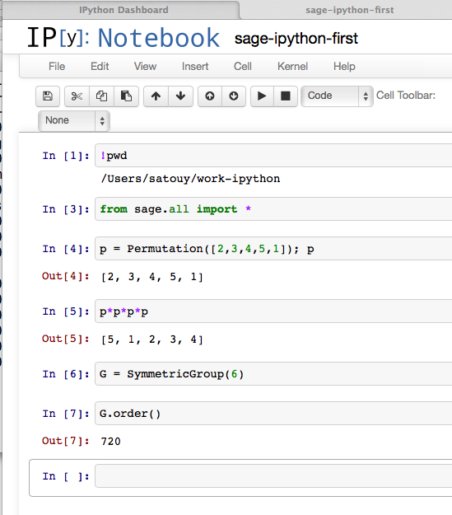The width and height of the screenshot is (452, 515).
Task: Click the p*p*p*p input cell
Action: pos(273,311)
